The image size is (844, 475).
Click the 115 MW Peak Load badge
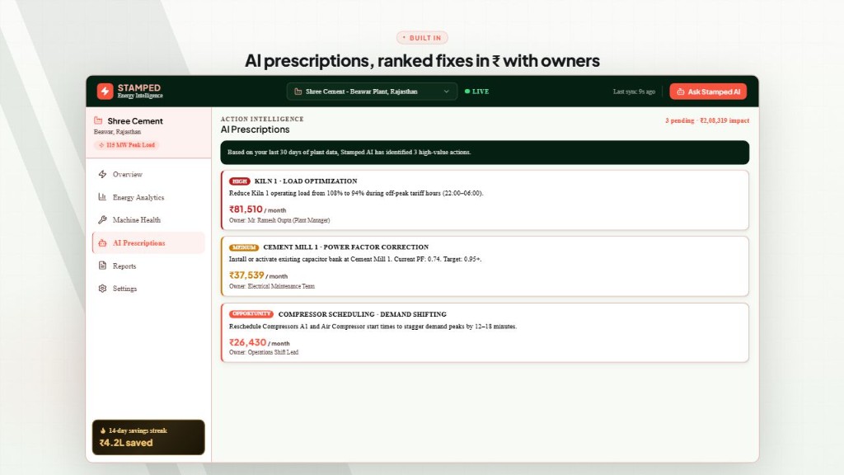coord(126,145)
